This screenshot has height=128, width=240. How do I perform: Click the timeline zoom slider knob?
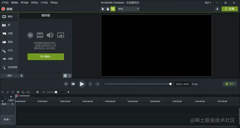click(x=56, y=92)
